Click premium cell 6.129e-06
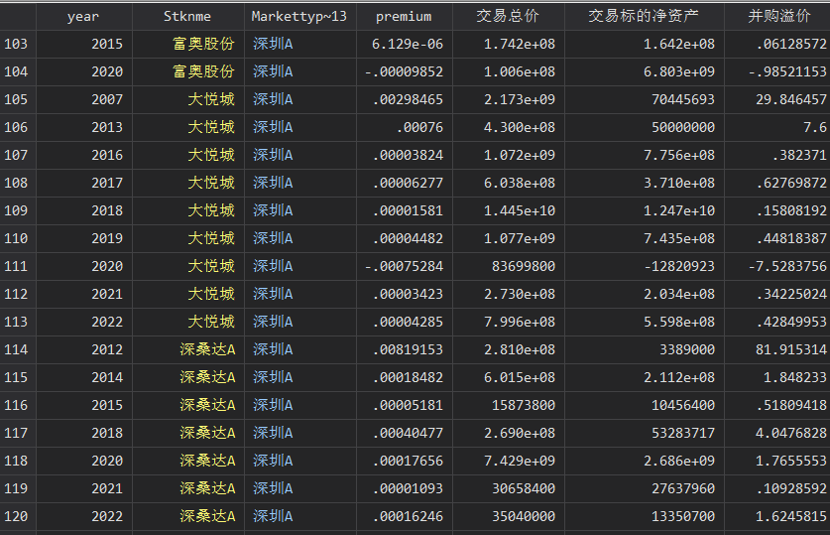Screen dimensions: 830x535 (x=407, y=44)
